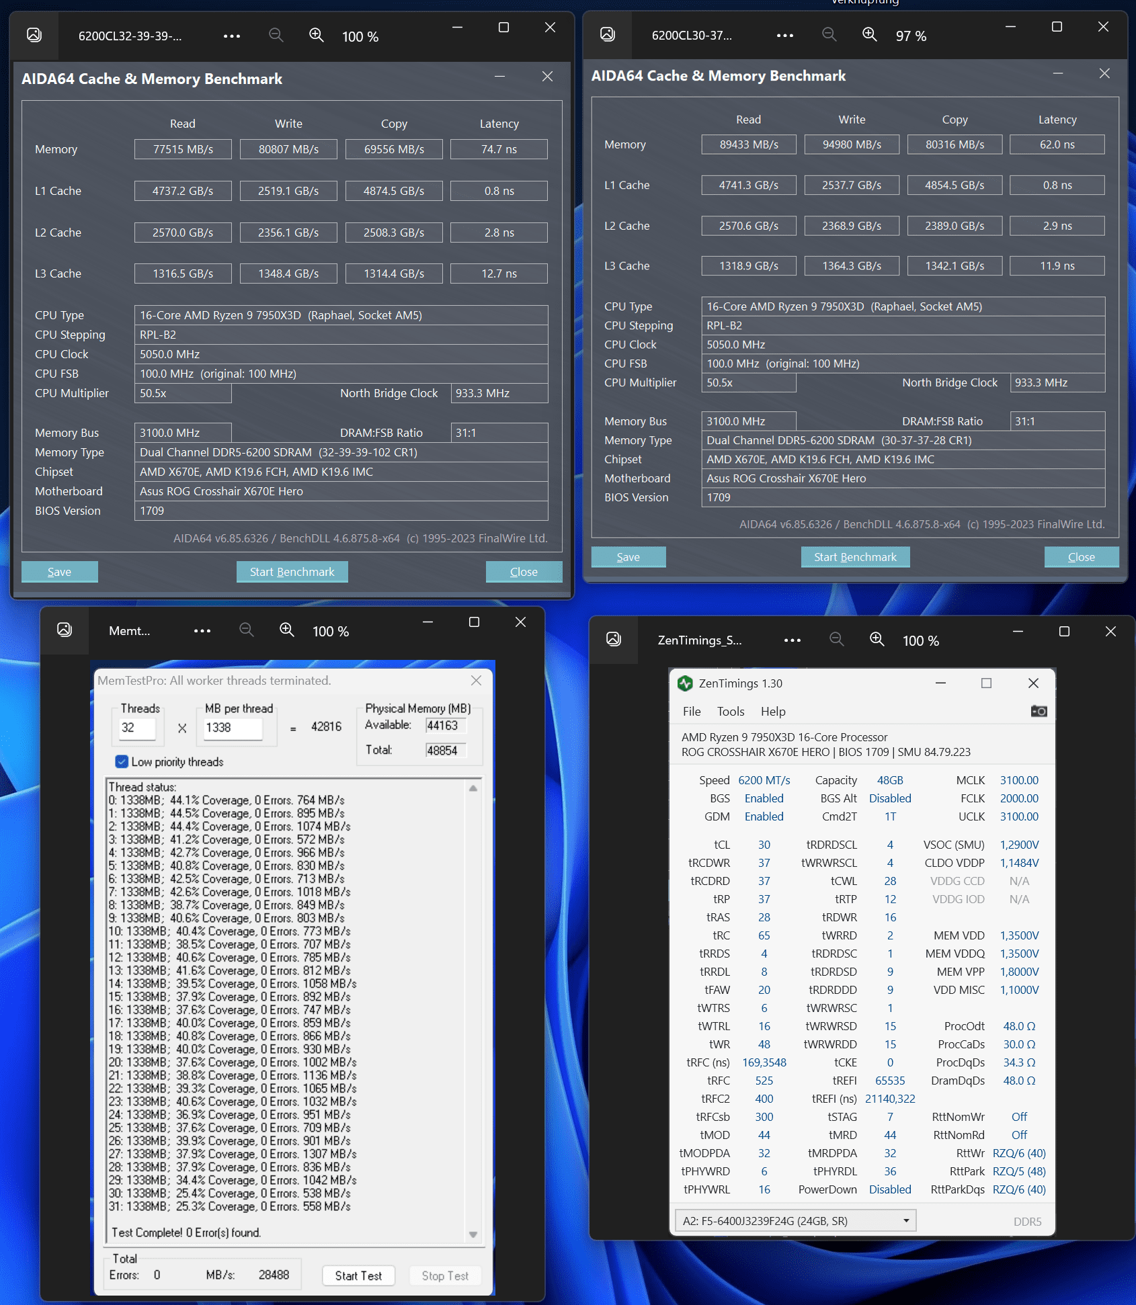Click the ZenTimings screenshot camera icon

click(1039, 711)
